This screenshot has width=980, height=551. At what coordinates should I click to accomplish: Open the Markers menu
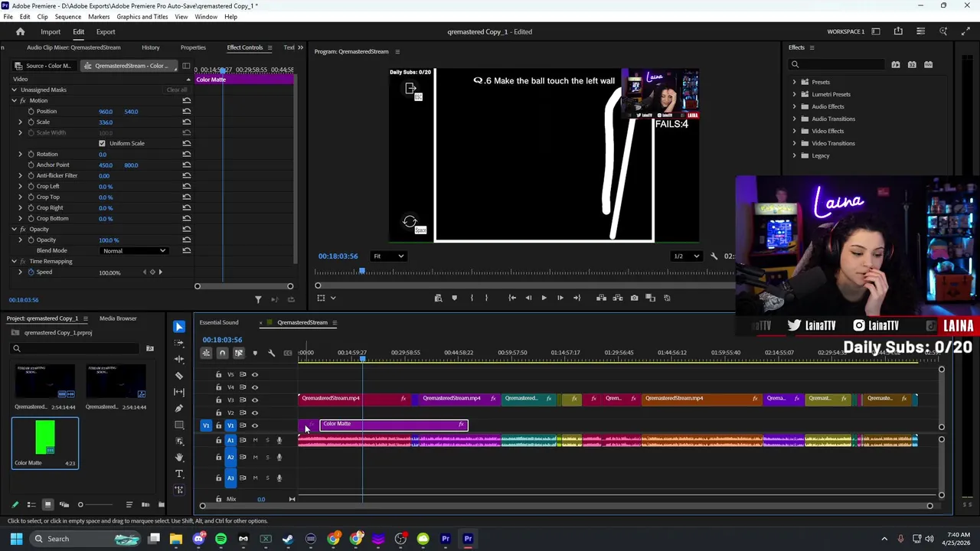coord(99,17)
